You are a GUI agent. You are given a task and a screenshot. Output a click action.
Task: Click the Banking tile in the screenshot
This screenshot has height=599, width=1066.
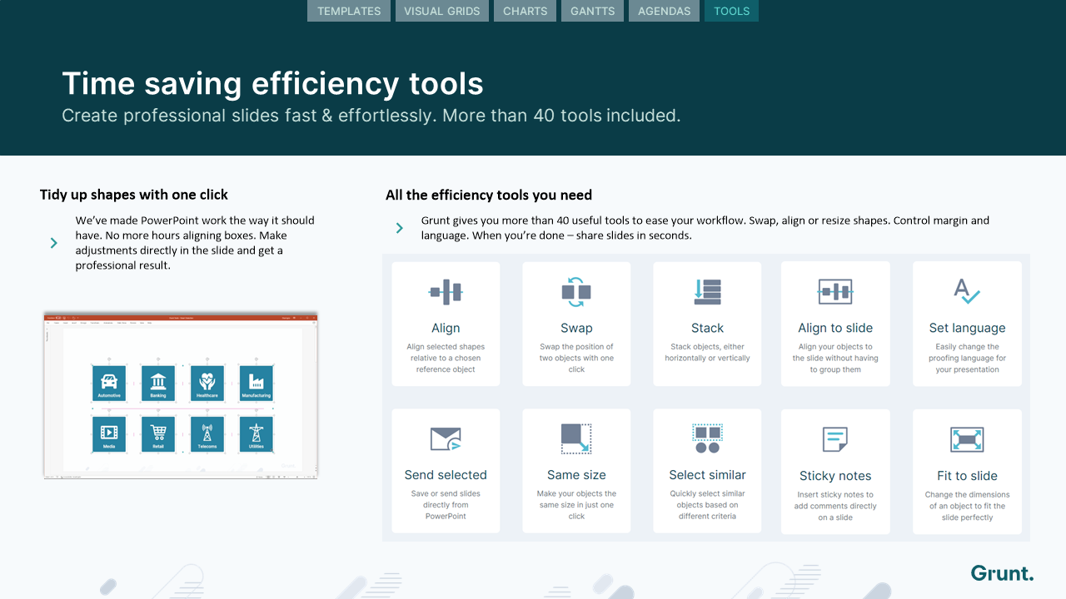(x=158, y=383)
